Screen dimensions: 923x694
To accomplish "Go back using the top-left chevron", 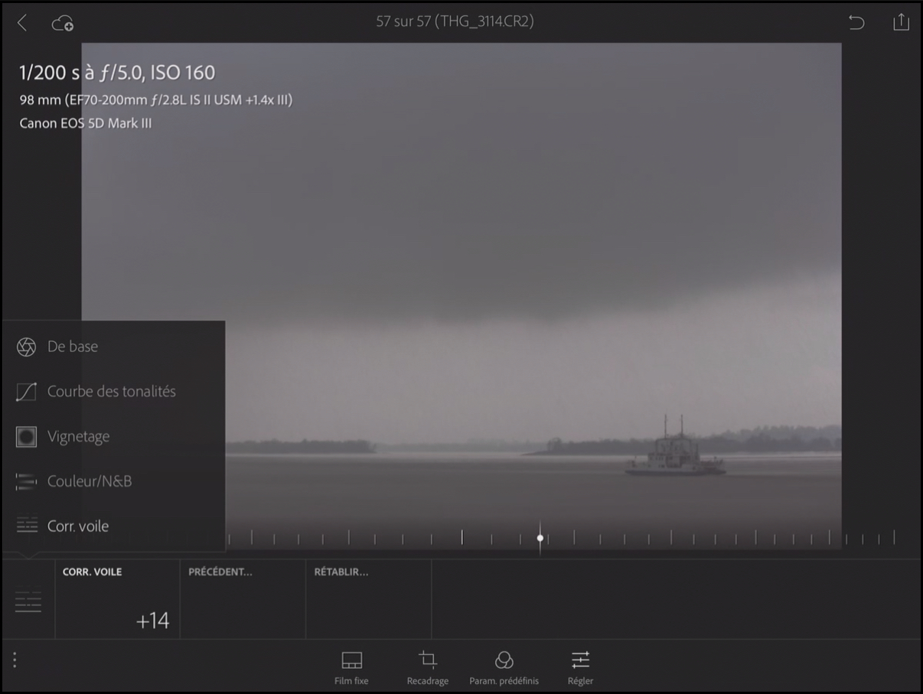I will [22, 23].
